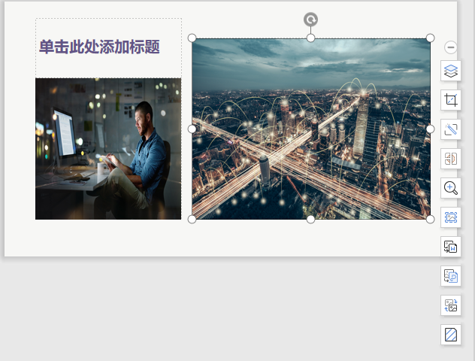475x361 pixels.
Task: Click the replace picture icon
Action: coord(451,305)
